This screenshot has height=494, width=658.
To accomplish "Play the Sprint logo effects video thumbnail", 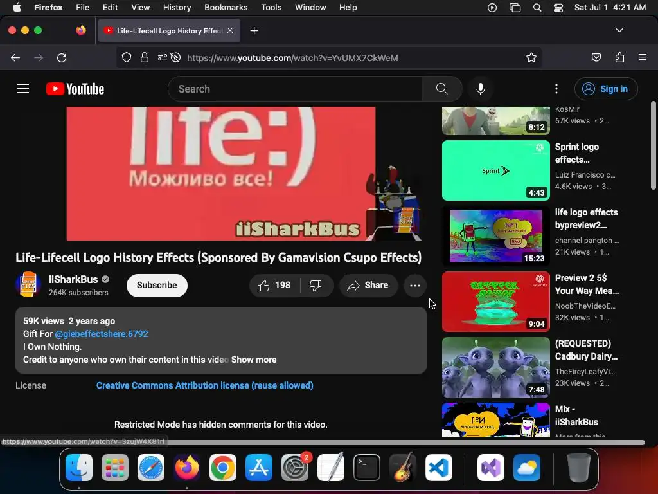I will click(496, 170).
